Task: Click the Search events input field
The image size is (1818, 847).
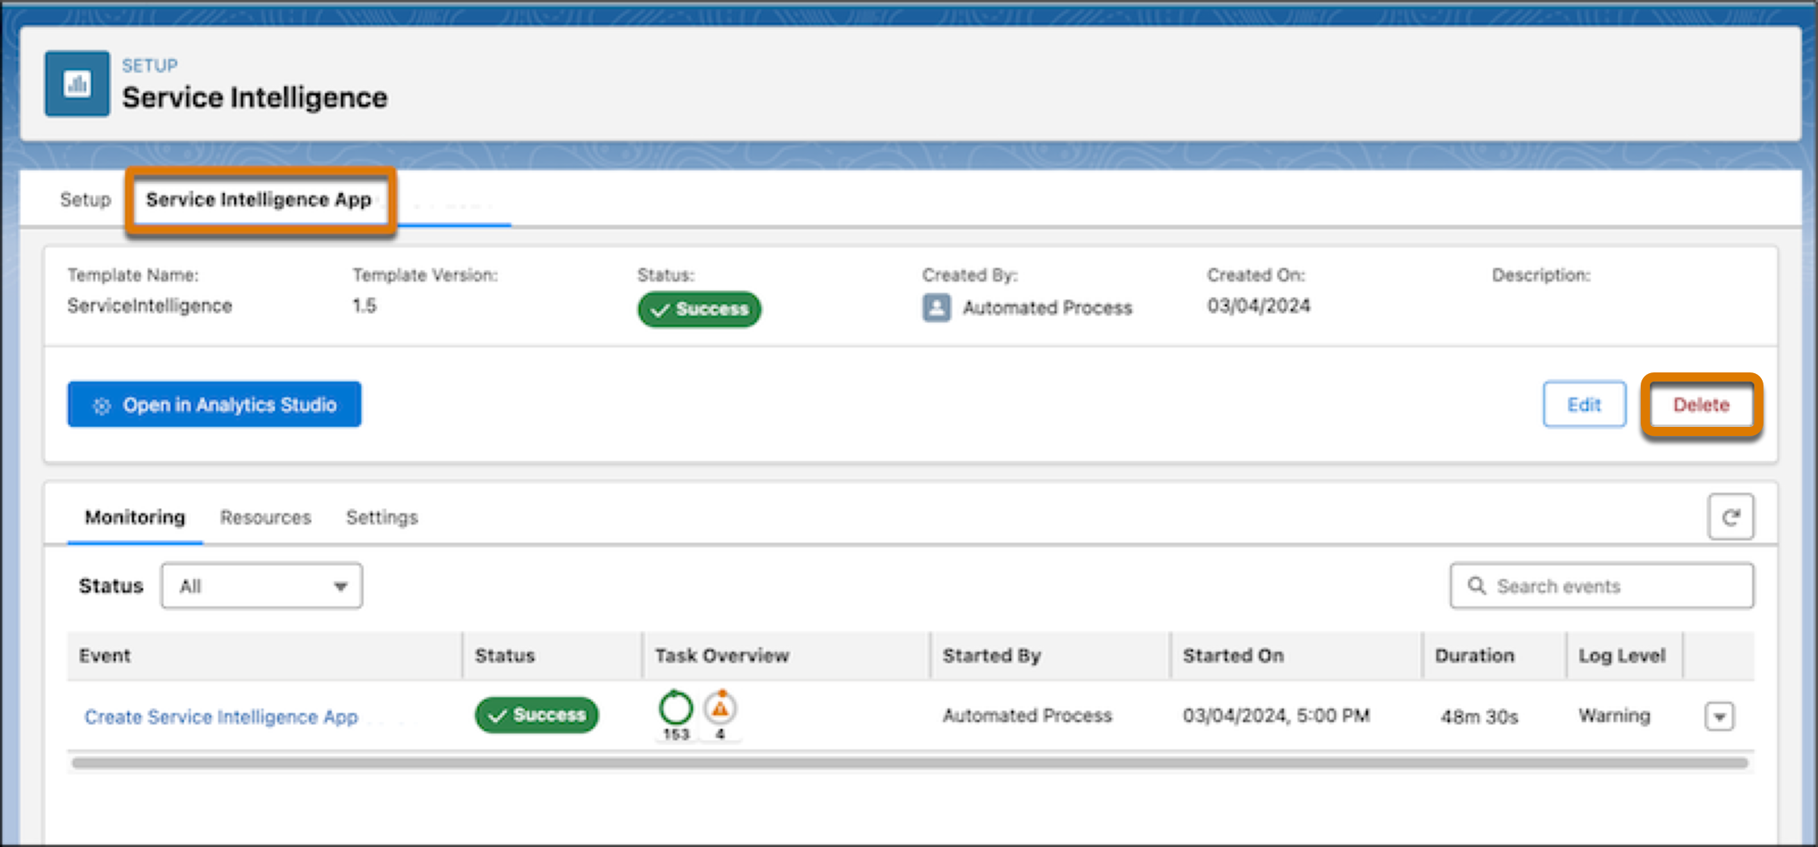Action: pos(1602,585)
